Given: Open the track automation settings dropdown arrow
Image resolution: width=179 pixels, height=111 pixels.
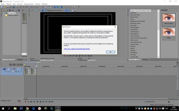Looking at the screenshot, I should (16, 69).
